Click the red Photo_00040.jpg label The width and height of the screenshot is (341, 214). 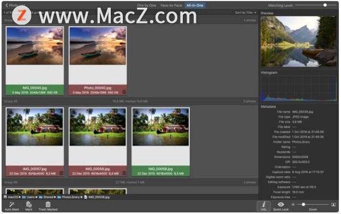click(x=98, y=90)
